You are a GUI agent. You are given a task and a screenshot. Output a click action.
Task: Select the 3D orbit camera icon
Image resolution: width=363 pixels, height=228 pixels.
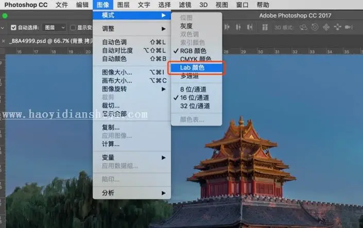[303, 27]
